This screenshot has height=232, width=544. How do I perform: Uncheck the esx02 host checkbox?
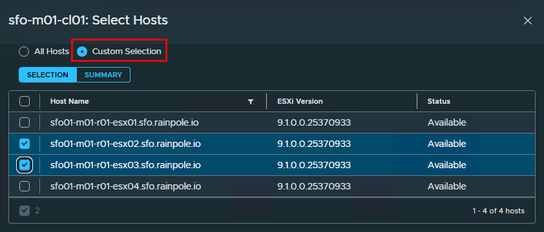[x=25, y=144]
